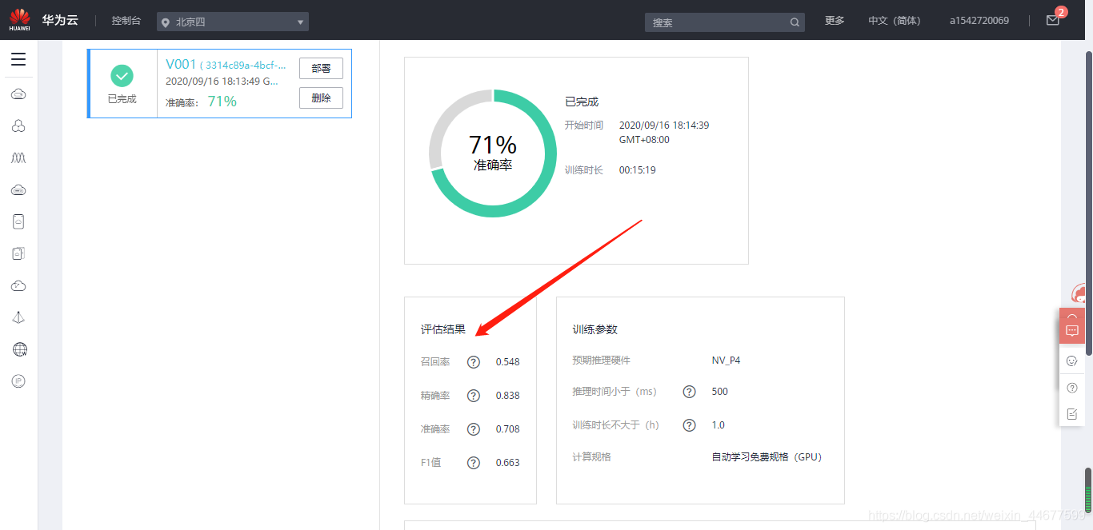Click the cloud with arrow sidebar icon
The image size is (1093, 530).
[18, 286]
